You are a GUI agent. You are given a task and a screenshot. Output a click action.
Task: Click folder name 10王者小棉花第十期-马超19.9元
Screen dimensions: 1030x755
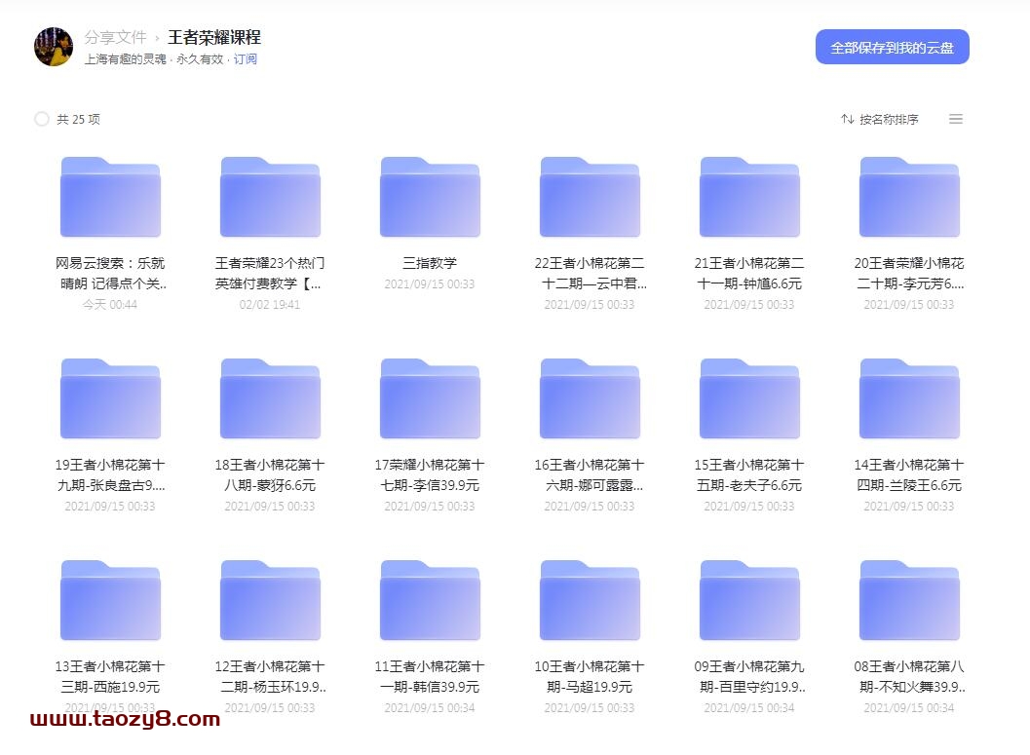pyautogui.click(x=590, y=676)
